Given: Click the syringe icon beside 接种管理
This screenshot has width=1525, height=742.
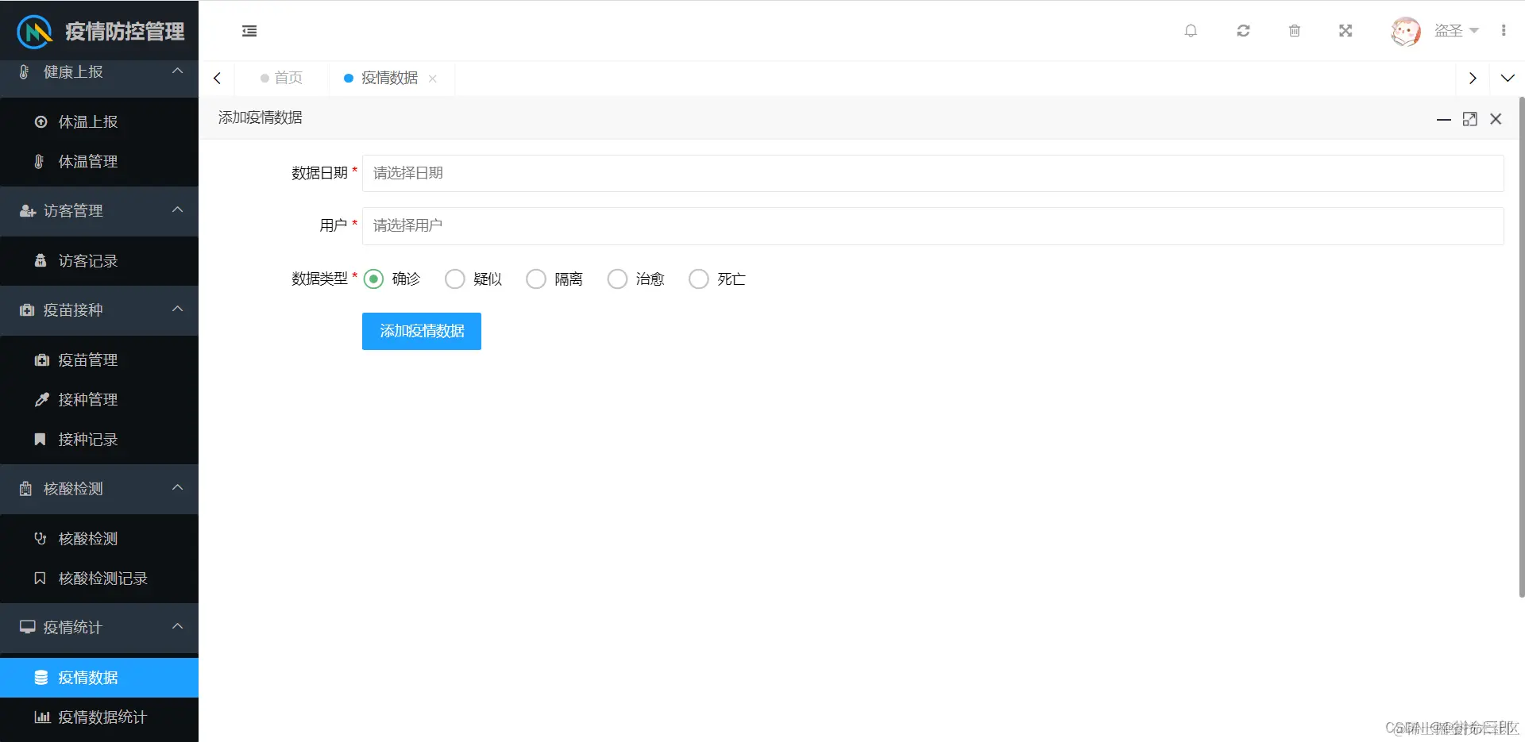Looking at the screenshot, I should (41, 399).
